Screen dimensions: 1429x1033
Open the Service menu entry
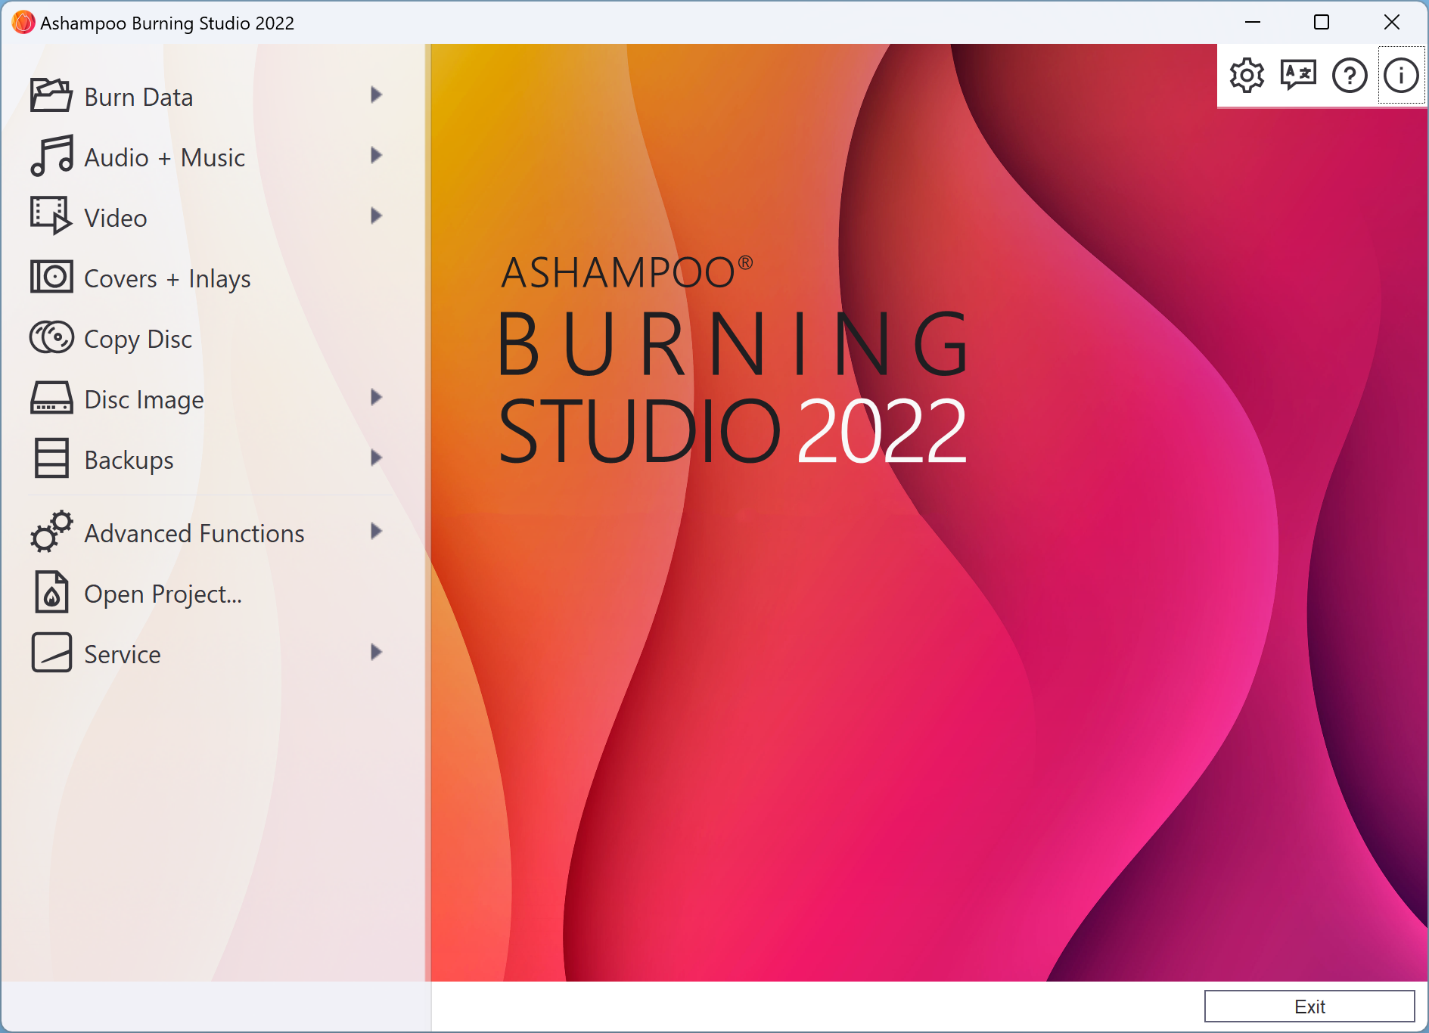pos(211,653)
